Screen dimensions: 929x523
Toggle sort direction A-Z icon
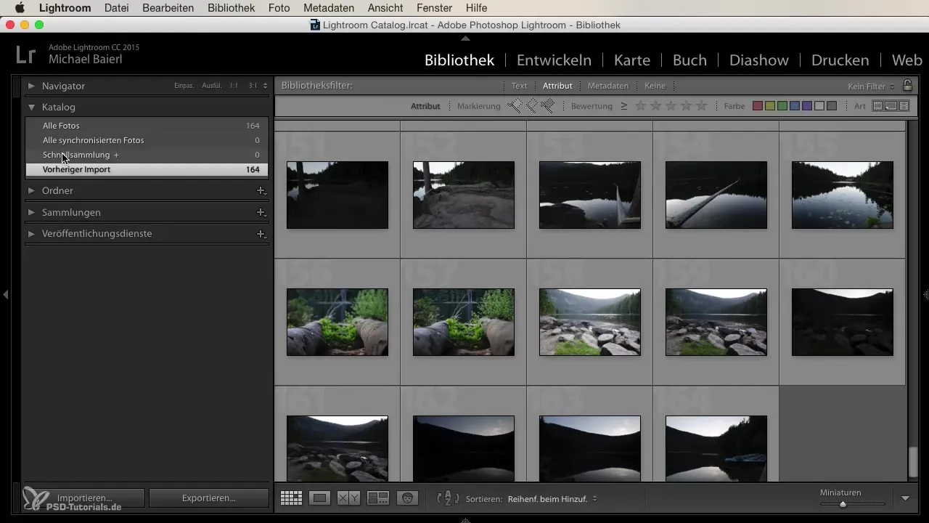pos(448,498)
